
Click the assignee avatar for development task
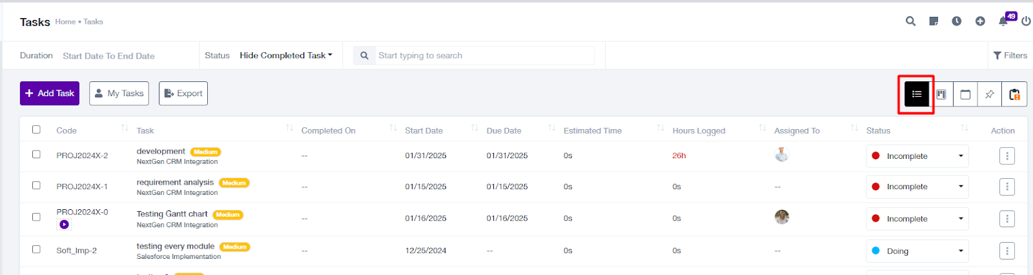pos(782,154)
